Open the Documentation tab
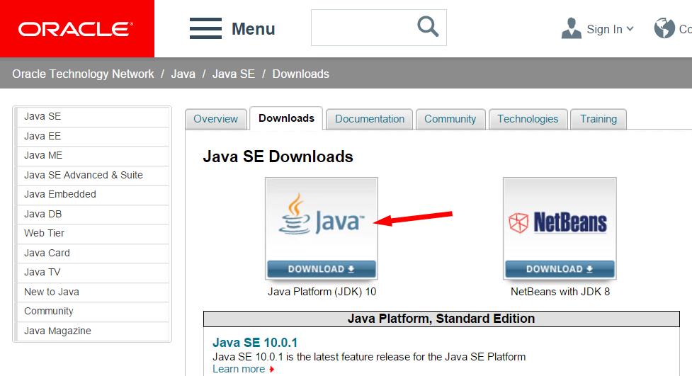Viewport: 692px width, 376px height. click(x=370, y=119)
